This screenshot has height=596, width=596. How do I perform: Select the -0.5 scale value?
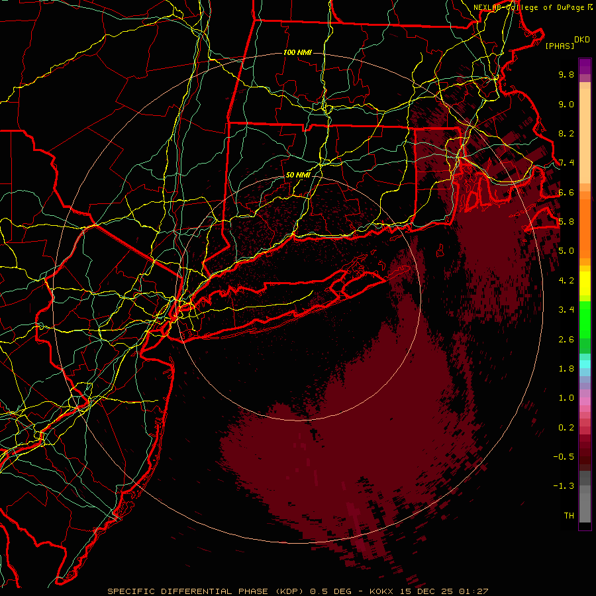[x=564, y=456]
